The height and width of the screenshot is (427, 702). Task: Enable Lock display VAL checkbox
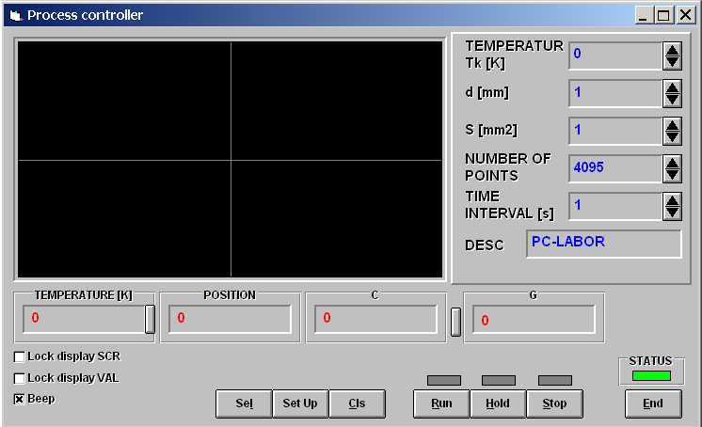[x=19, y=378]
